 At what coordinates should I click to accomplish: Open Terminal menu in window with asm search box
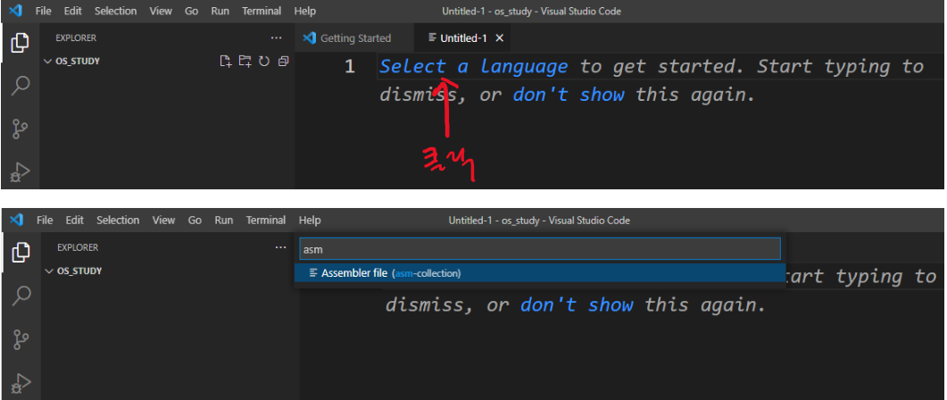point(266,220)
